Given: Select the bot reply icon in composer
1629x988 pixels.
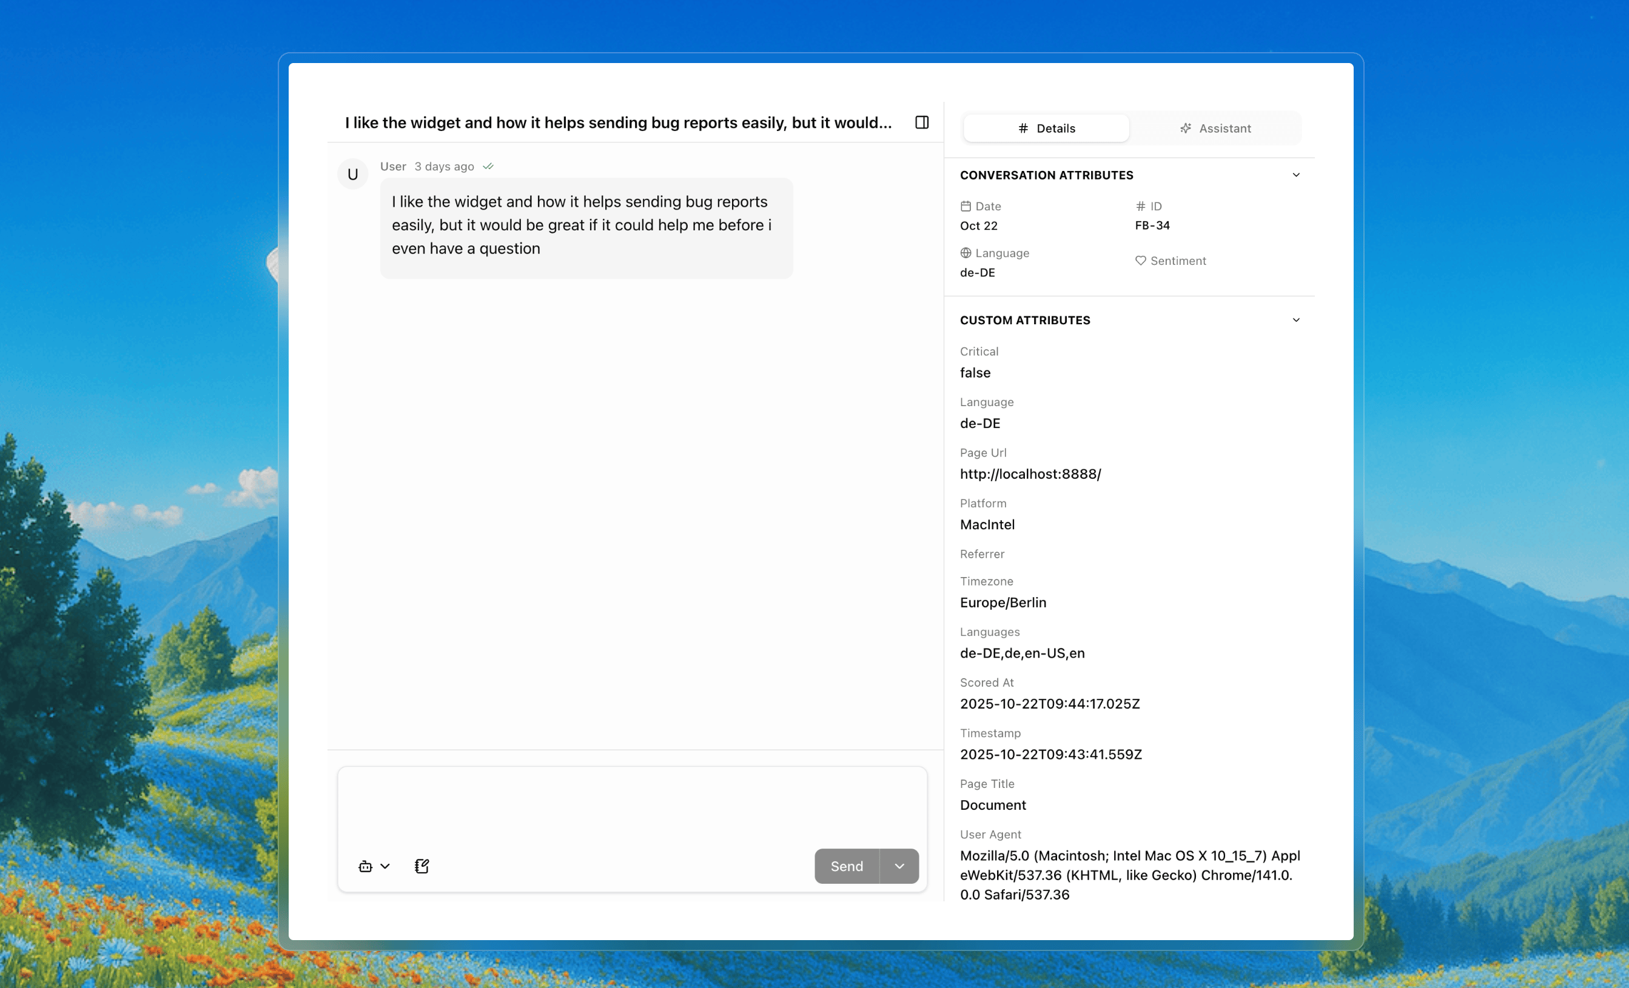Looking at the screenshot, I should pyautogui.click(x=364, y=866).
